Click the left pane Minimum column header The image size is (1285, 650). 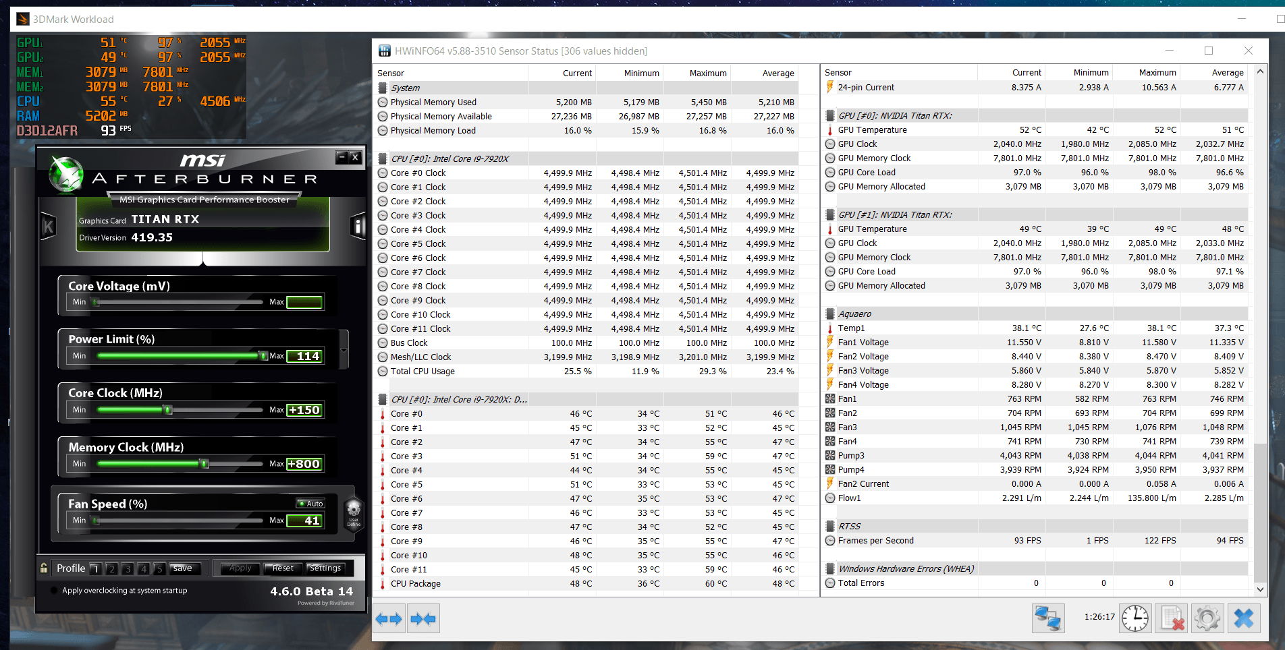pos(629,73)
